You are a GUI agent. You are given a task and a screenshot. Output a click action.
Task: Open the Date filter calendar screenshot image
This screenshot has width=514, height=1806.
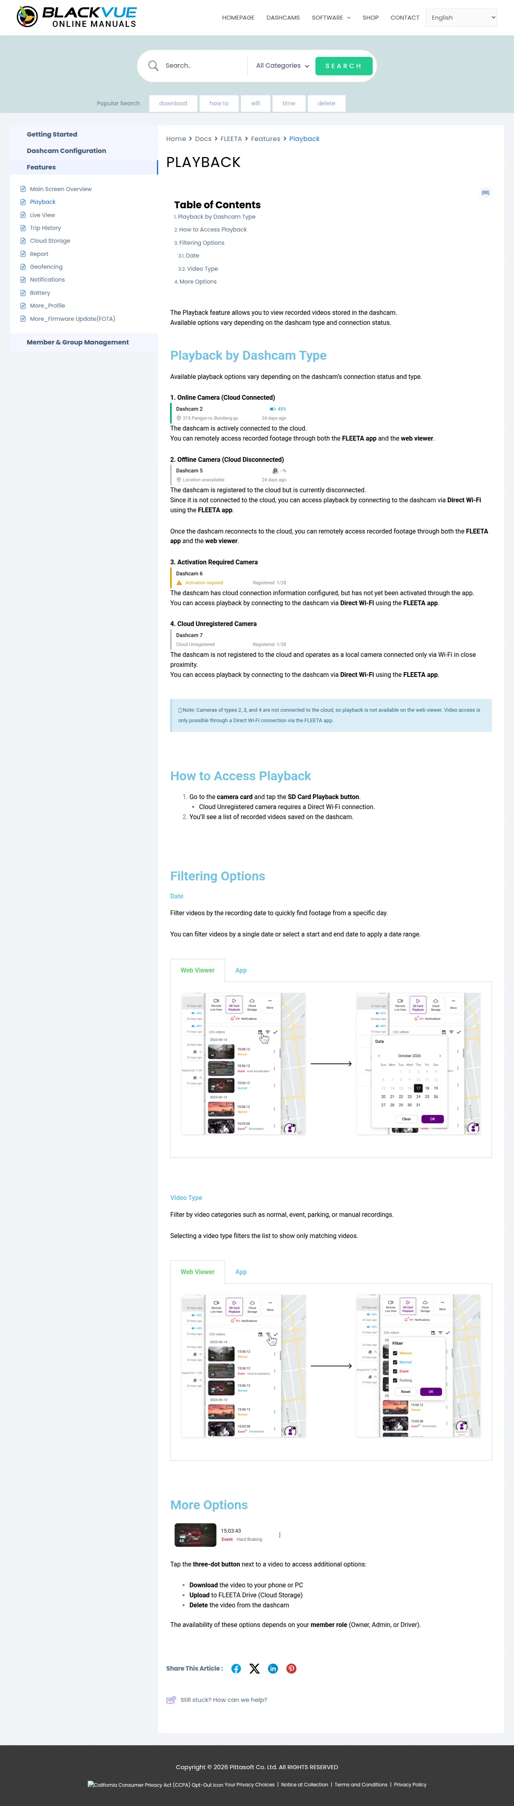(x=418, y=1063)
